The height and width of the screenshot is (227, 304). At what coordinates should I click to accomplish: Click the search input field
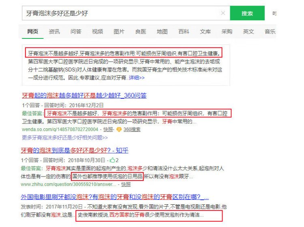pyautogui.click(x=122, y=13)
